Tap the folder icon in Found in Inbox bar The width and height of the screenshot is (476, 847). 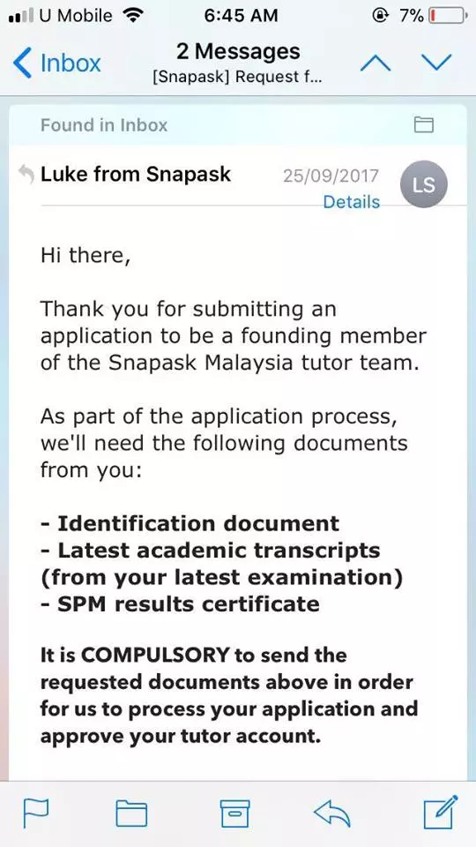[x=424, y=125]
